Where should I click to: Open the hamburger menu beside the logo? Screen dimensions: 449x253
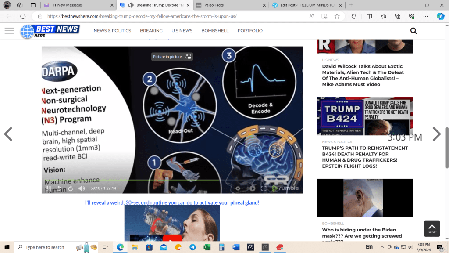point(9,31)
